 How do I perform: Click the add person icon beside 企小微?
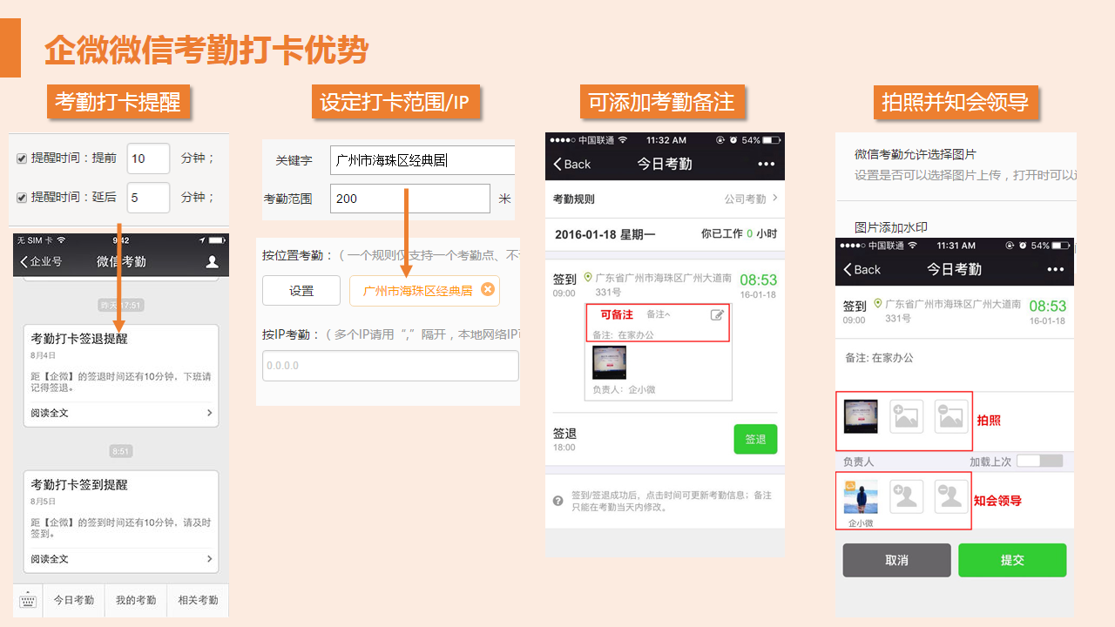[906, 496]
